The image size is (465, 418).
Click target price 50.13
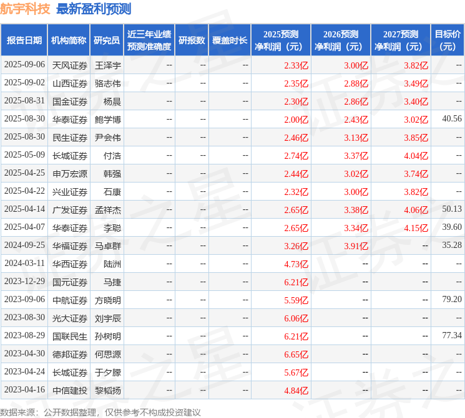[452, 209]
